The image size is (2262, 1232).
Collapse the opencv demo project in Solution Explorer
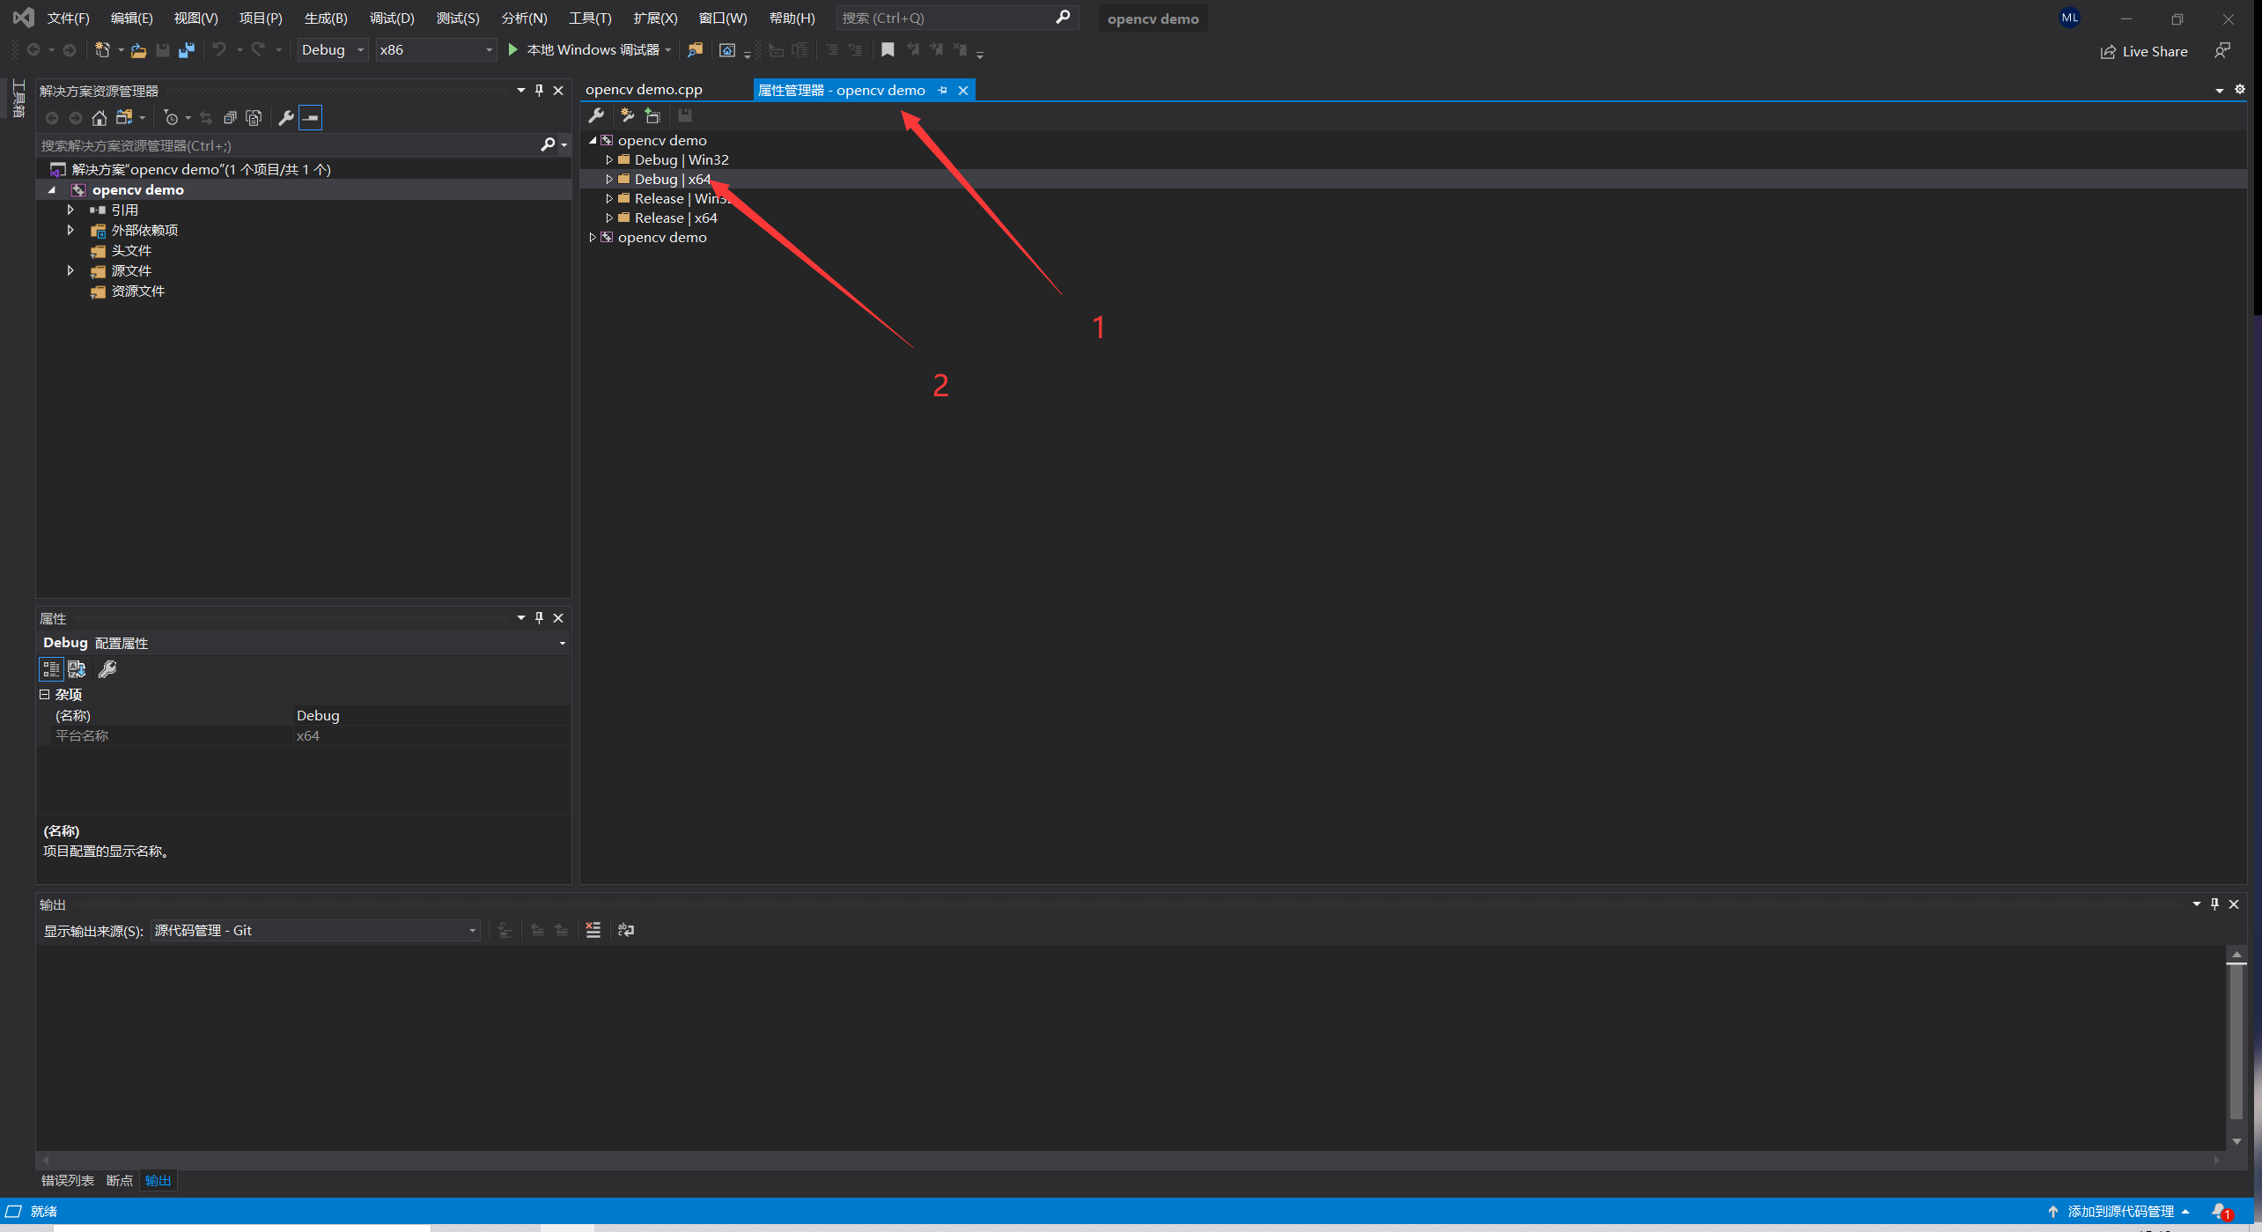(x=51, y=189)
